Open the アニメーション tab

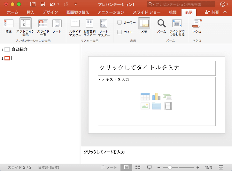pyautogui.click(x=111, y=12)
